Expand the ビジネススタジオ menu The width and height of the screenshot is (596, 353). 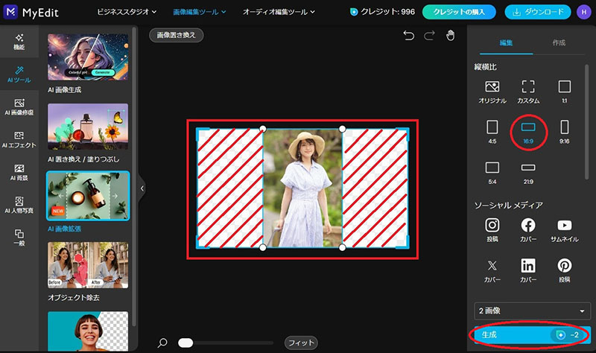[x=127, y=12]
